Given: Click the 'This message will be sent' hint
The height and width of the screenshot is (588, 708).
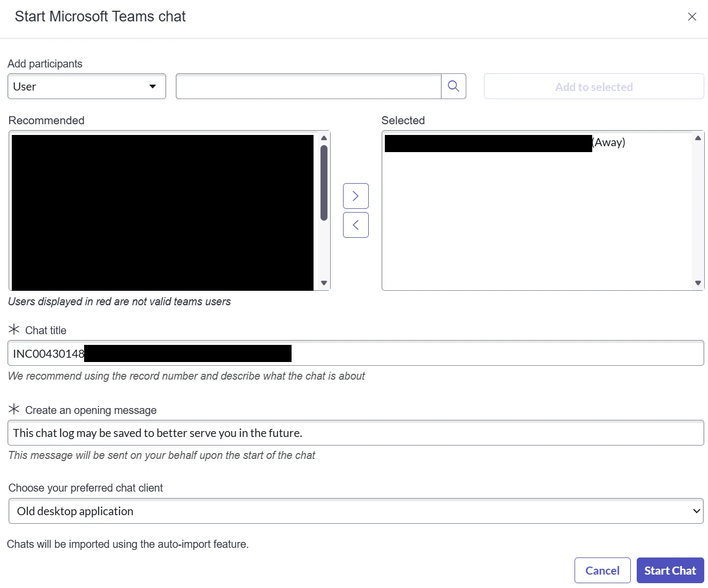Looking at the screenshot, I should (162, 455).
